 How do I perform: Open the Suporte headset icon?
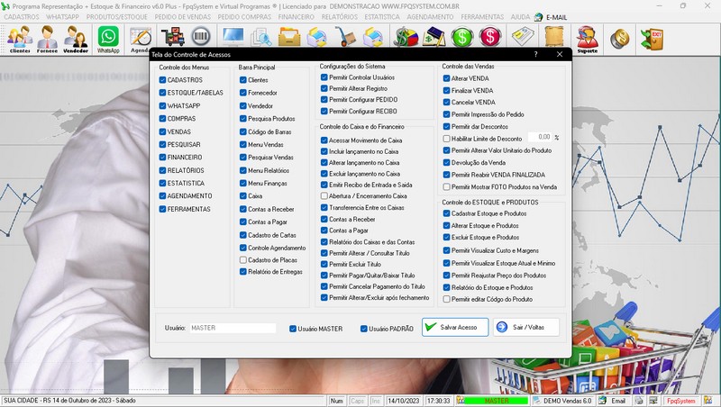pos(588,39)
